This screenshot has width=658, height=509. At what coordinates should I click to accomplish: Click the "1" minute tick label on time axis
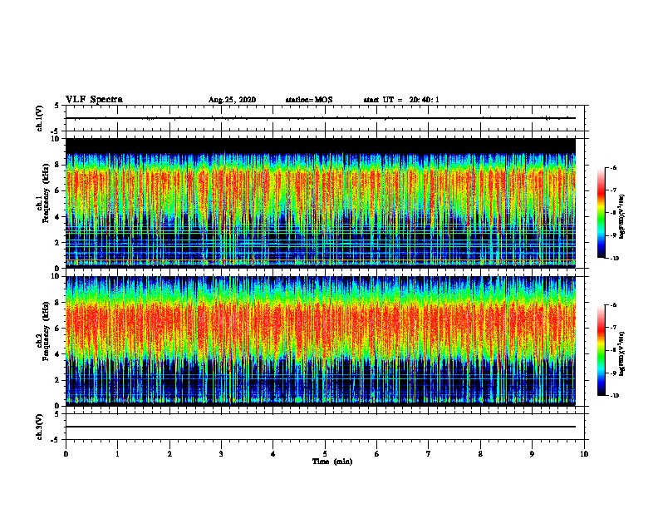coord(117,454)
